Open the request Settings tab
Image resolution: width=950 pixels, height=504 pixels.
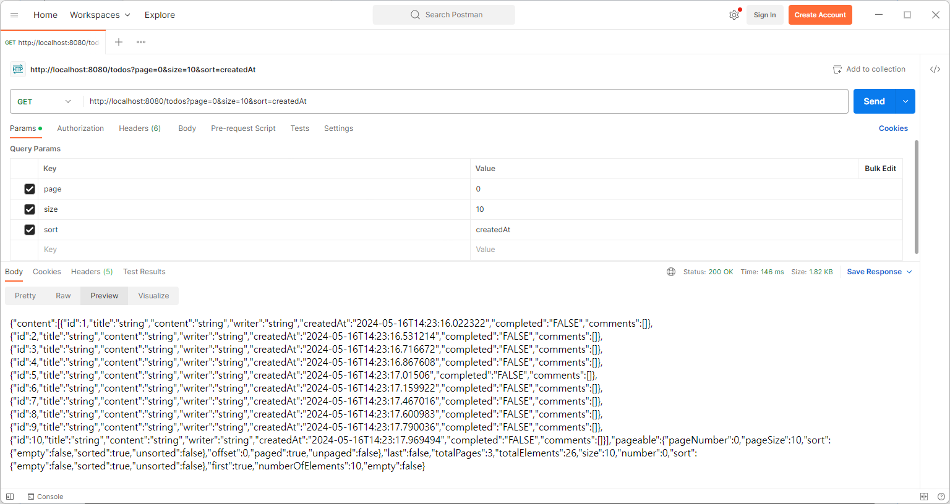pyautogui.click(x=338, y=128)
